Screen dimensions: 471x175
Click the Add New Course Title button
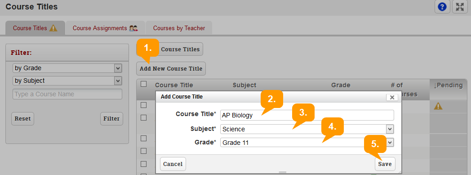(x=171, y=68)
